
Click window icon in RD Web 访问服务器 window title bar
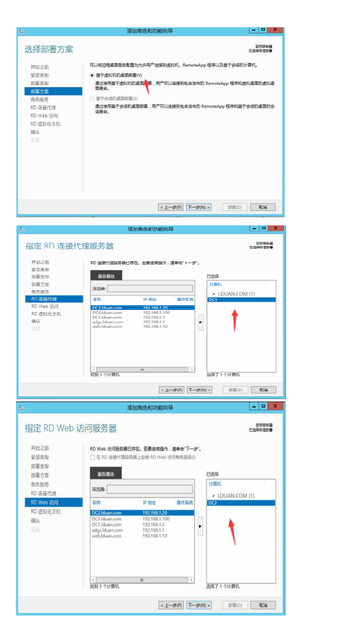[x=22, y=407]
